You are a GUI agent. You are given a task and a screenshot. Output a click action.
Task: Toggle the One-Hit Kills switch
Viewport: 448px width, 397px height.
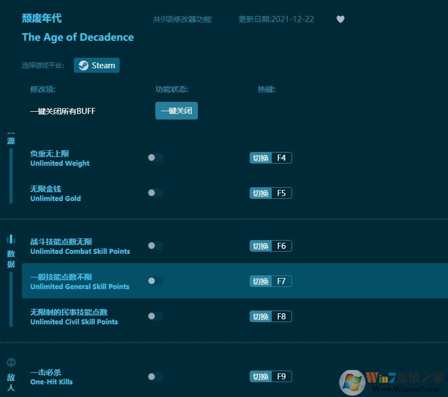click(x=155, y=377)
